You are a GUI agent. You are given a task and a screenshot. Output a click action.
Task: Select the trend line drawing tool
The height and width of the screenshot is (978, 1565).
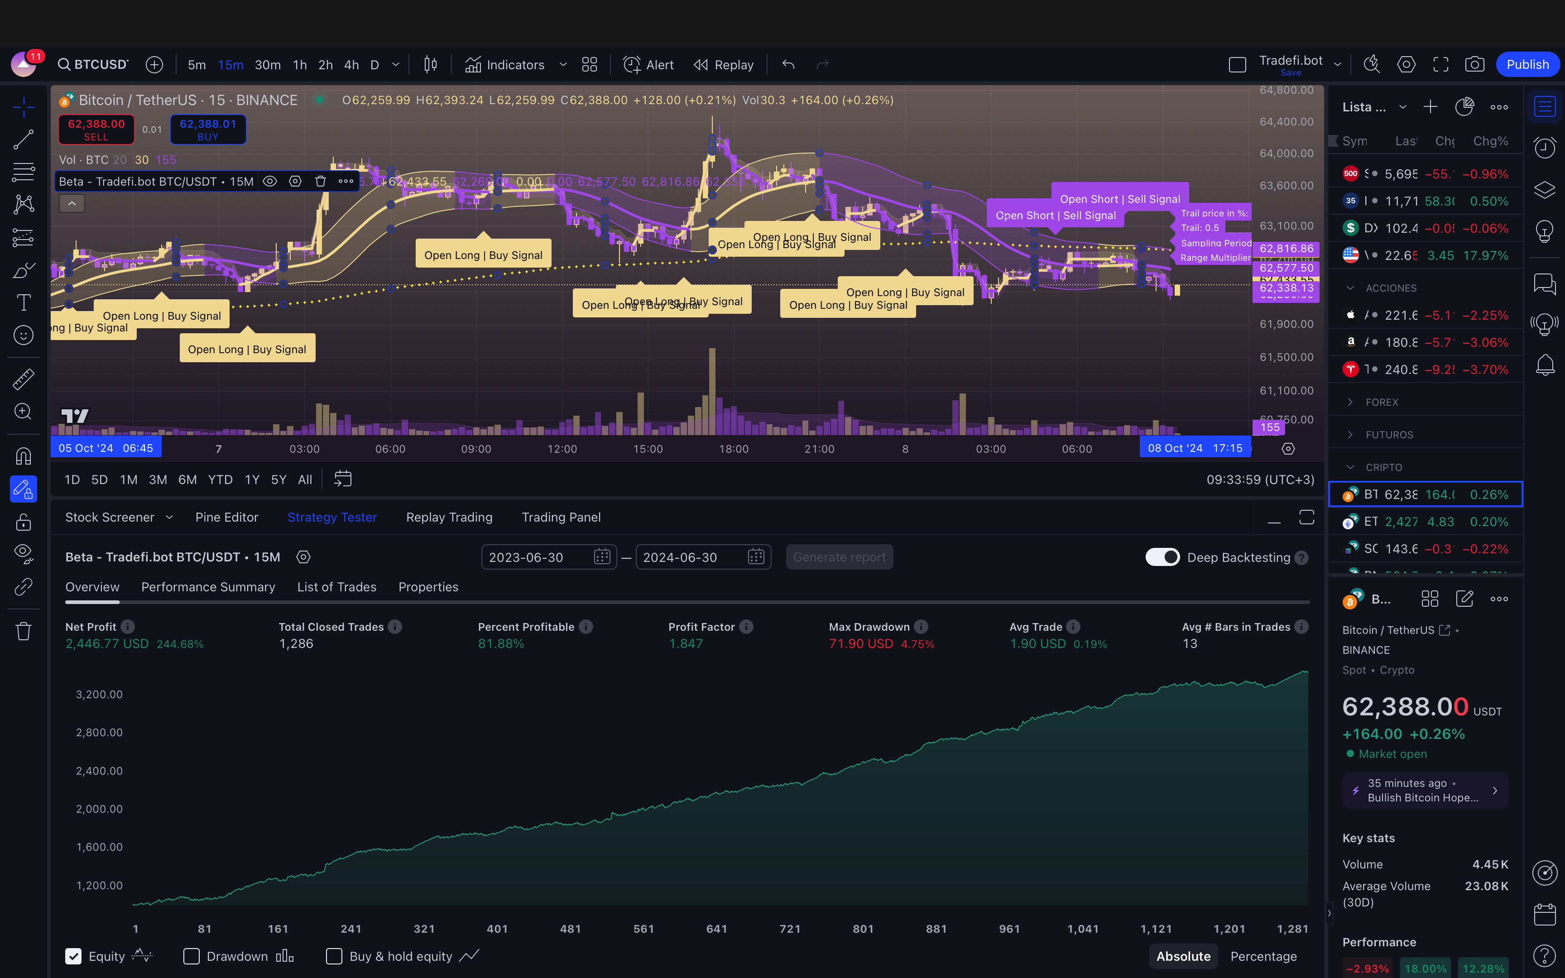tap(23, 139)
